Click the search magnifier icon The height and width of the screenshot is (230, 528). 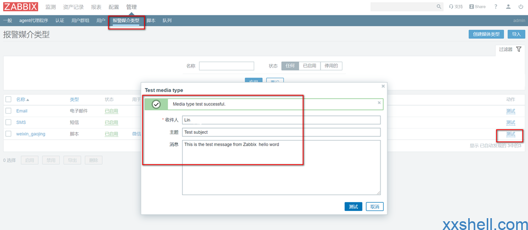439,7
